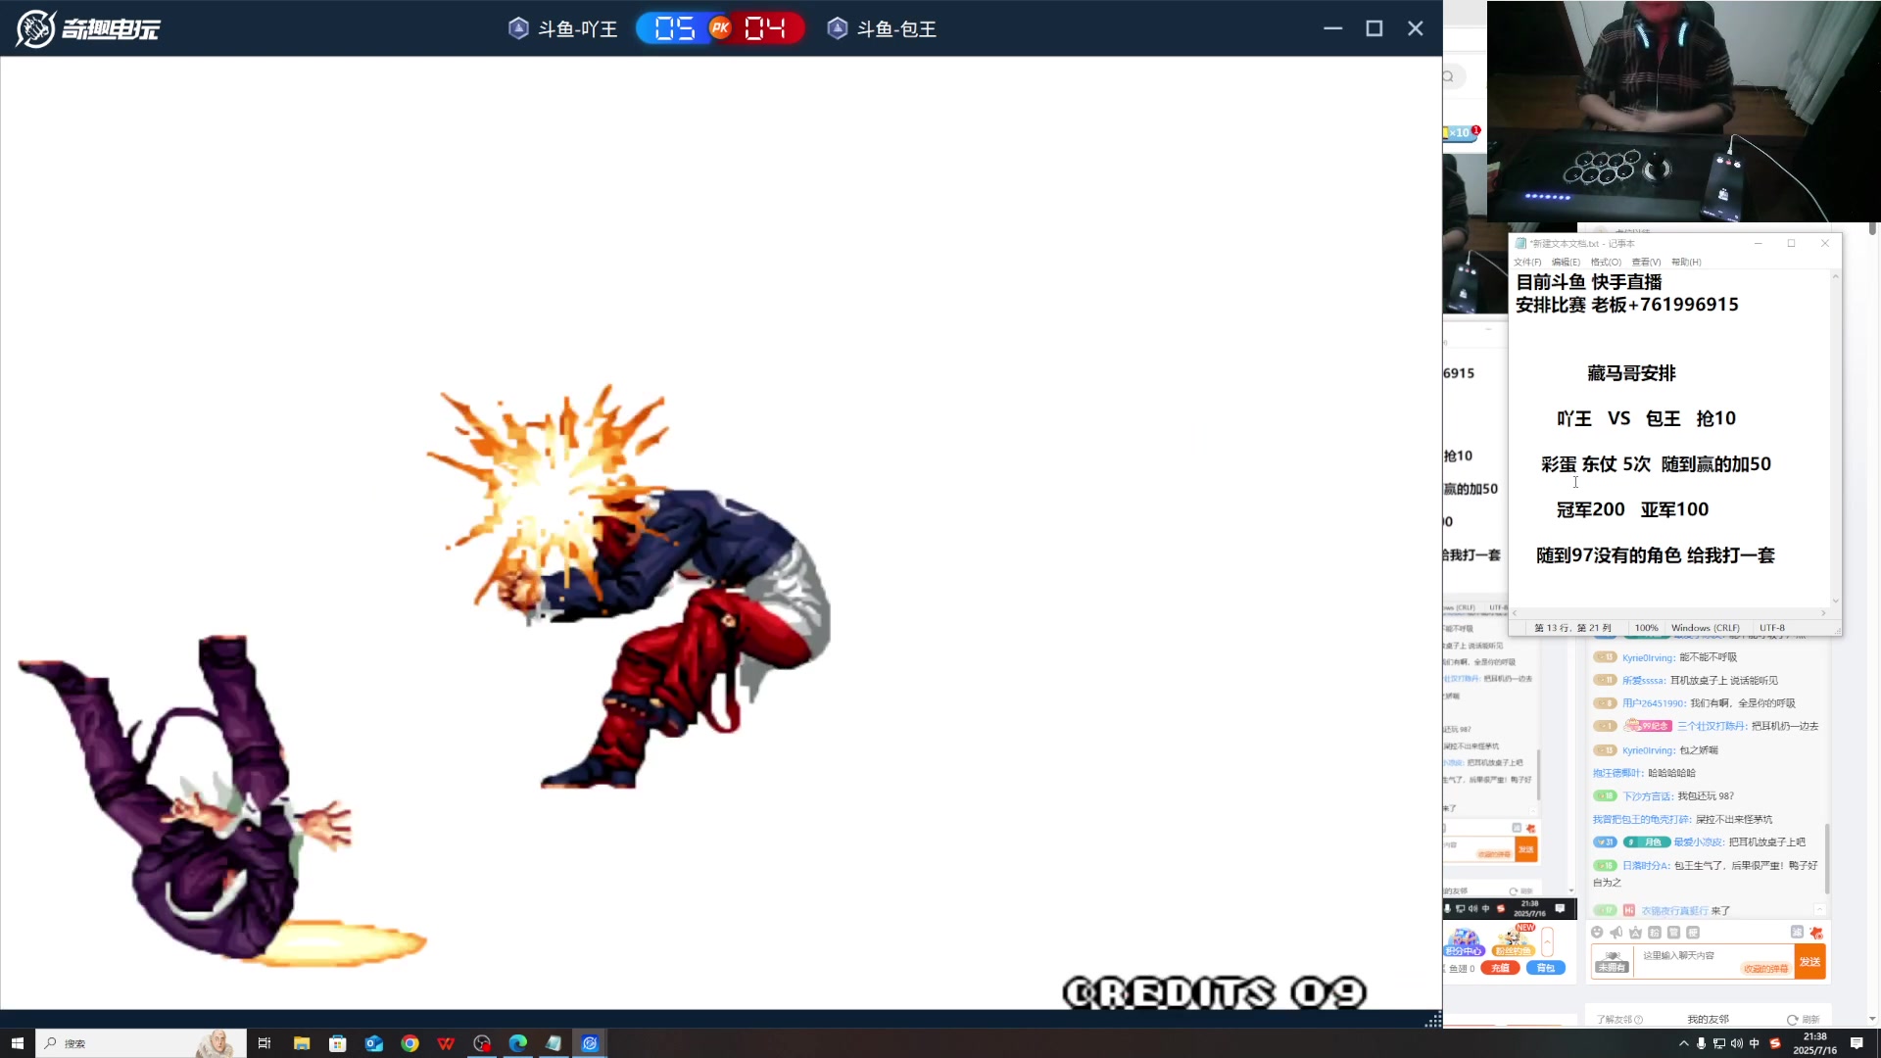Click username 下沙方言话 in chat
This screenshot has height=1058, width=1881.
click(1647, 796)
